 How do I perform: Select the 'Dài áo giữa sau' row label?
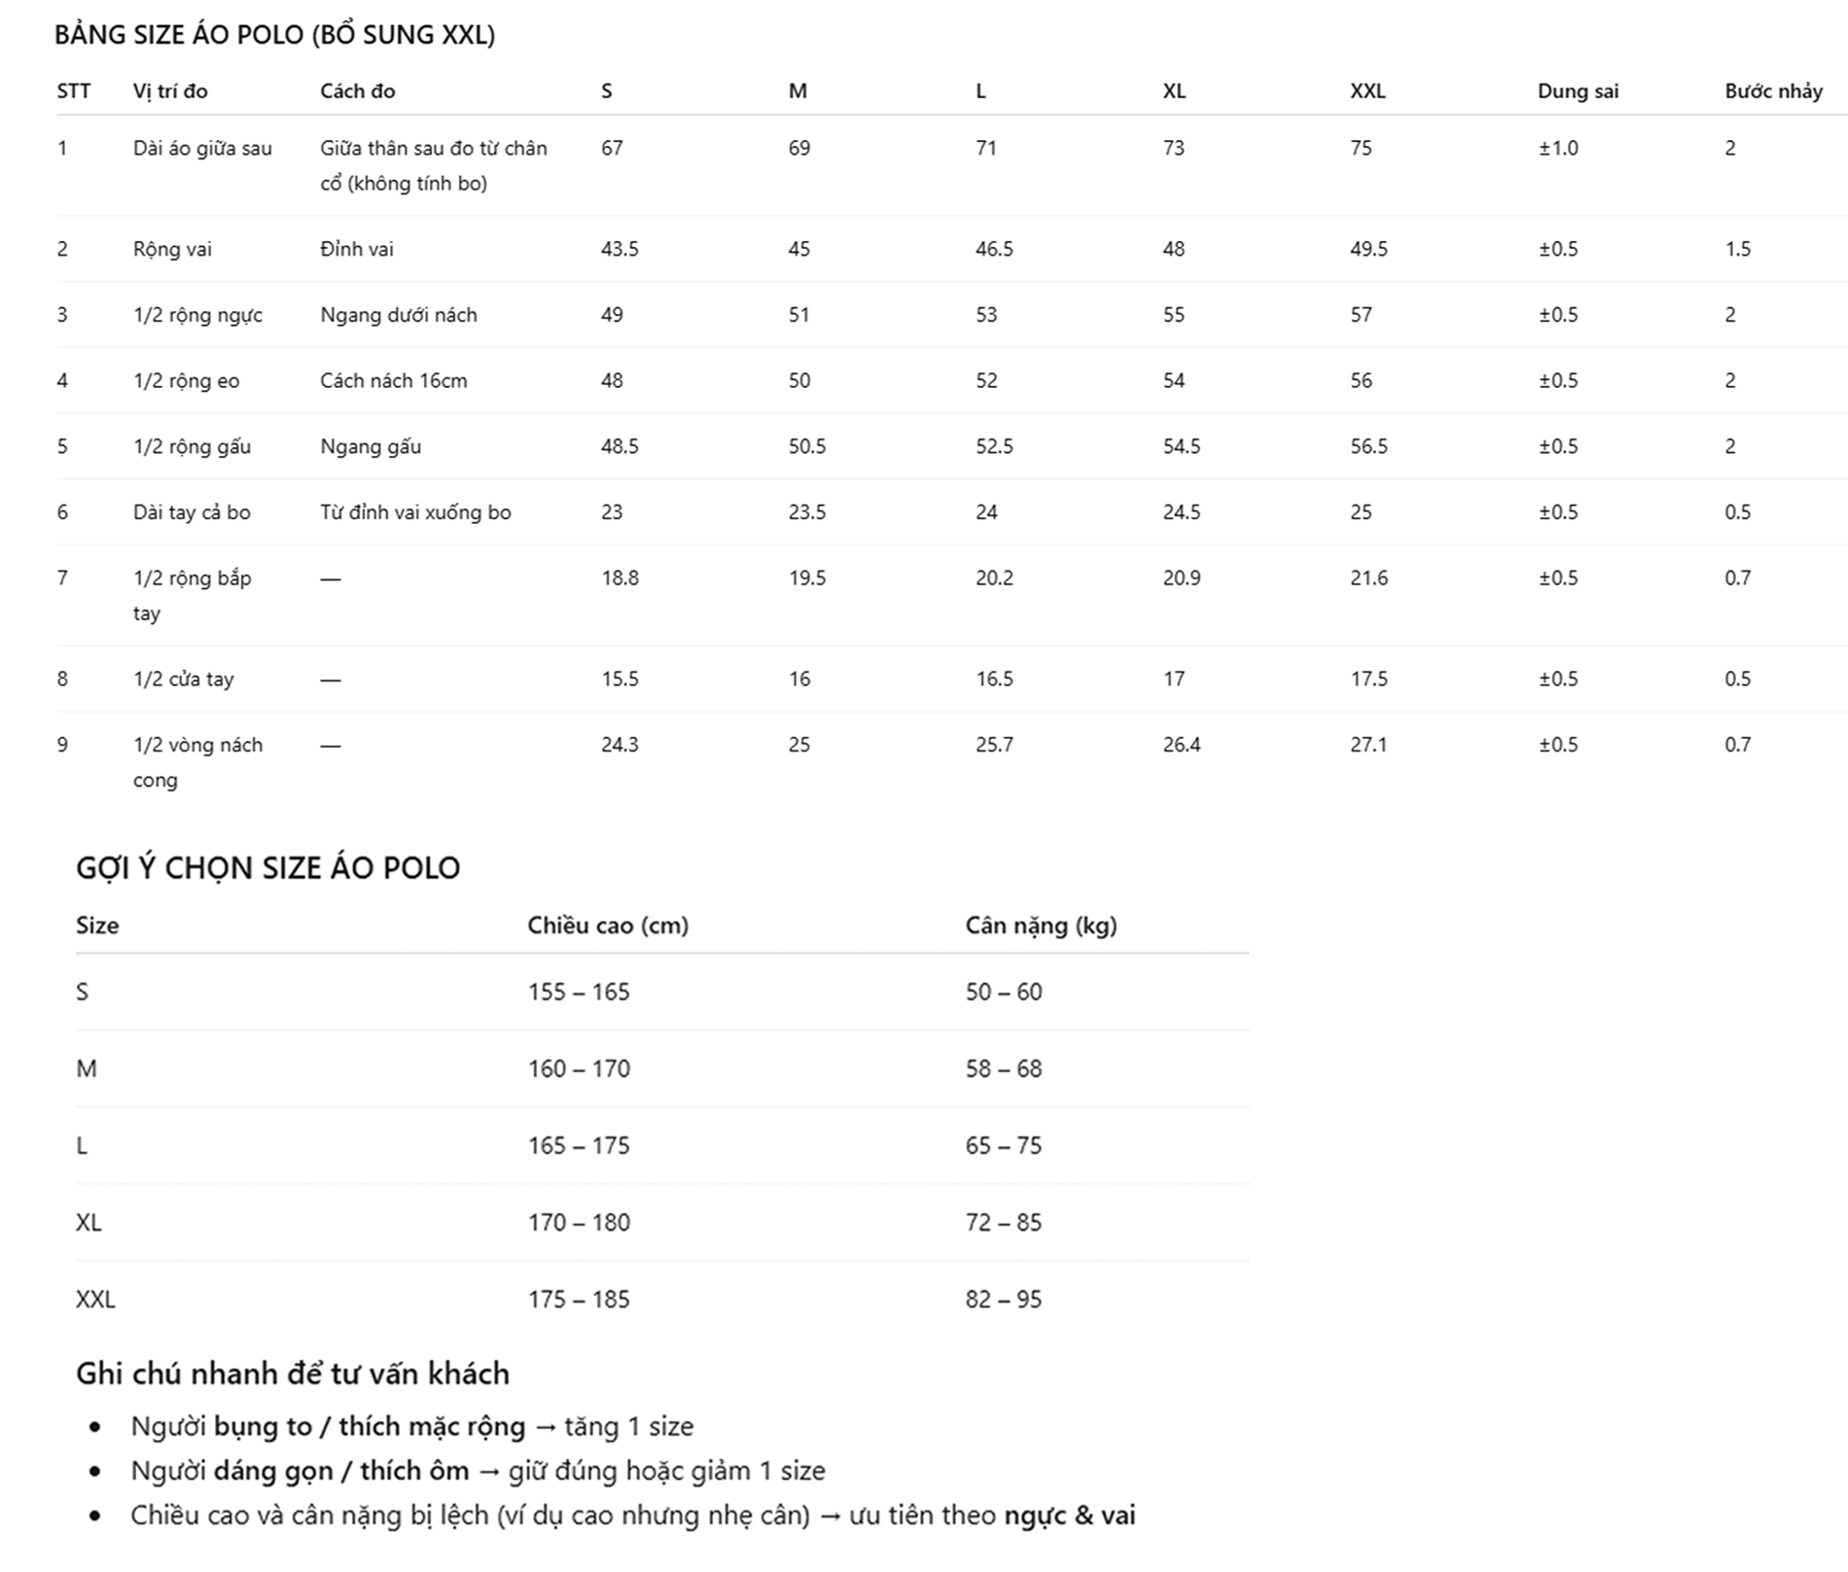pyautogui.click(x=202, y=149)
